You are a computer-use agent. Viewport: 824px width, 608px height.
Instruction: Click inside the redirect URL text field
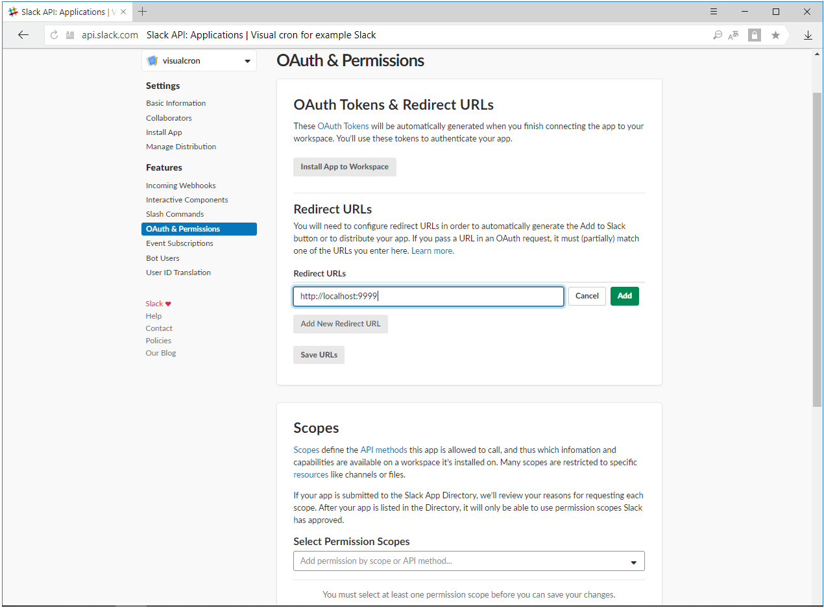coord(428,296)
